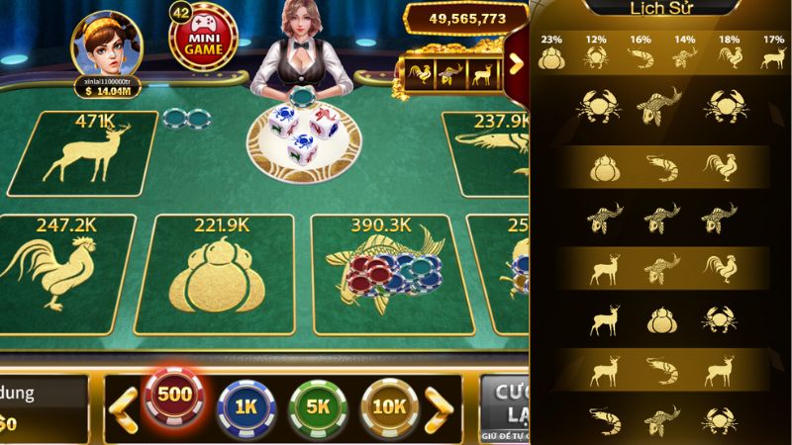Viewport: 792px width, 445px height.
Task: Place a bet on the deer tile
Action: 82,154
